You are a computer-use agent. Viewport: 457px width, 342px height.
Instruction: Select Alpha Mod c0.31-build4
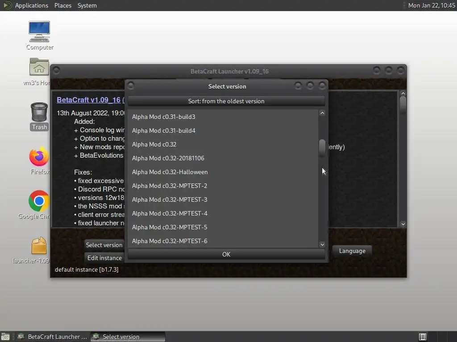click(x=223, y=130)
